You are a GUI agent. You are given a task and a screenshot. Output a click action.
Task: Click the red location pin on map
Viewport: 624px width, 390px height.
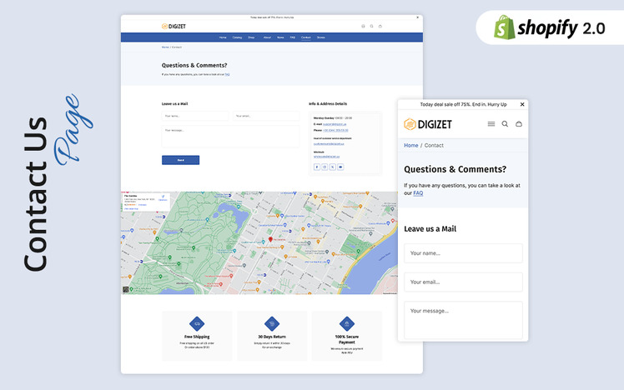(270, 239)
